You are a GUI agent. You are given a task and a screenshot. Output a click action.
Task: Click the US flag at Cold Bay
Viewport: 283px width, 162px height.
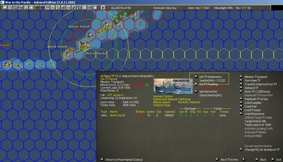click(118, 24)
